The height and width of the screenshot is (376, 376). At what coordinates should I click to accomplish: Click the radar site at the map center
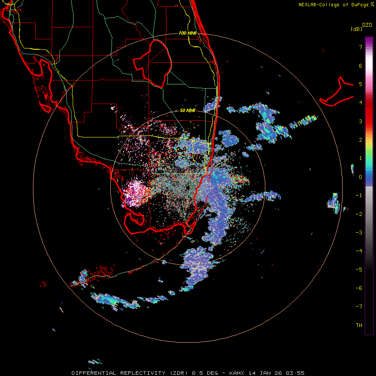[188, 188]
